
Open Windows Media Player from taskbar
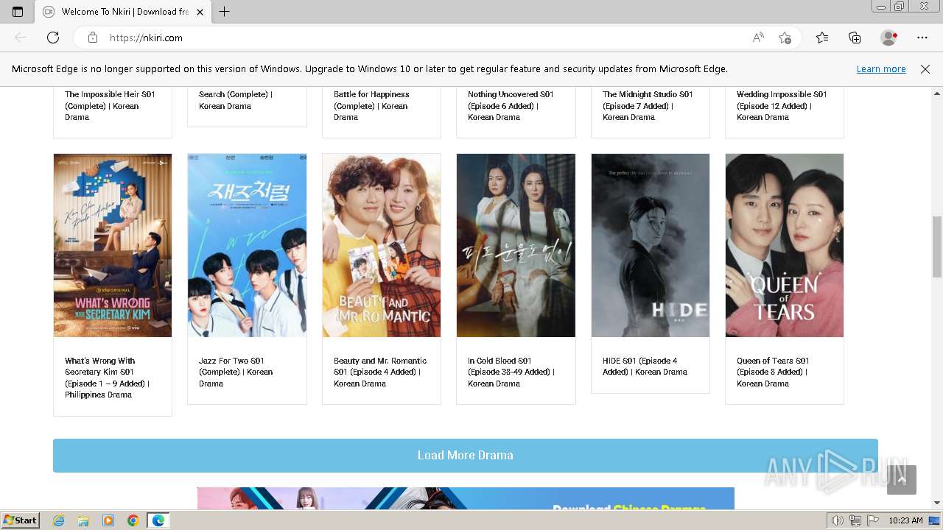[x=108, y=520]
